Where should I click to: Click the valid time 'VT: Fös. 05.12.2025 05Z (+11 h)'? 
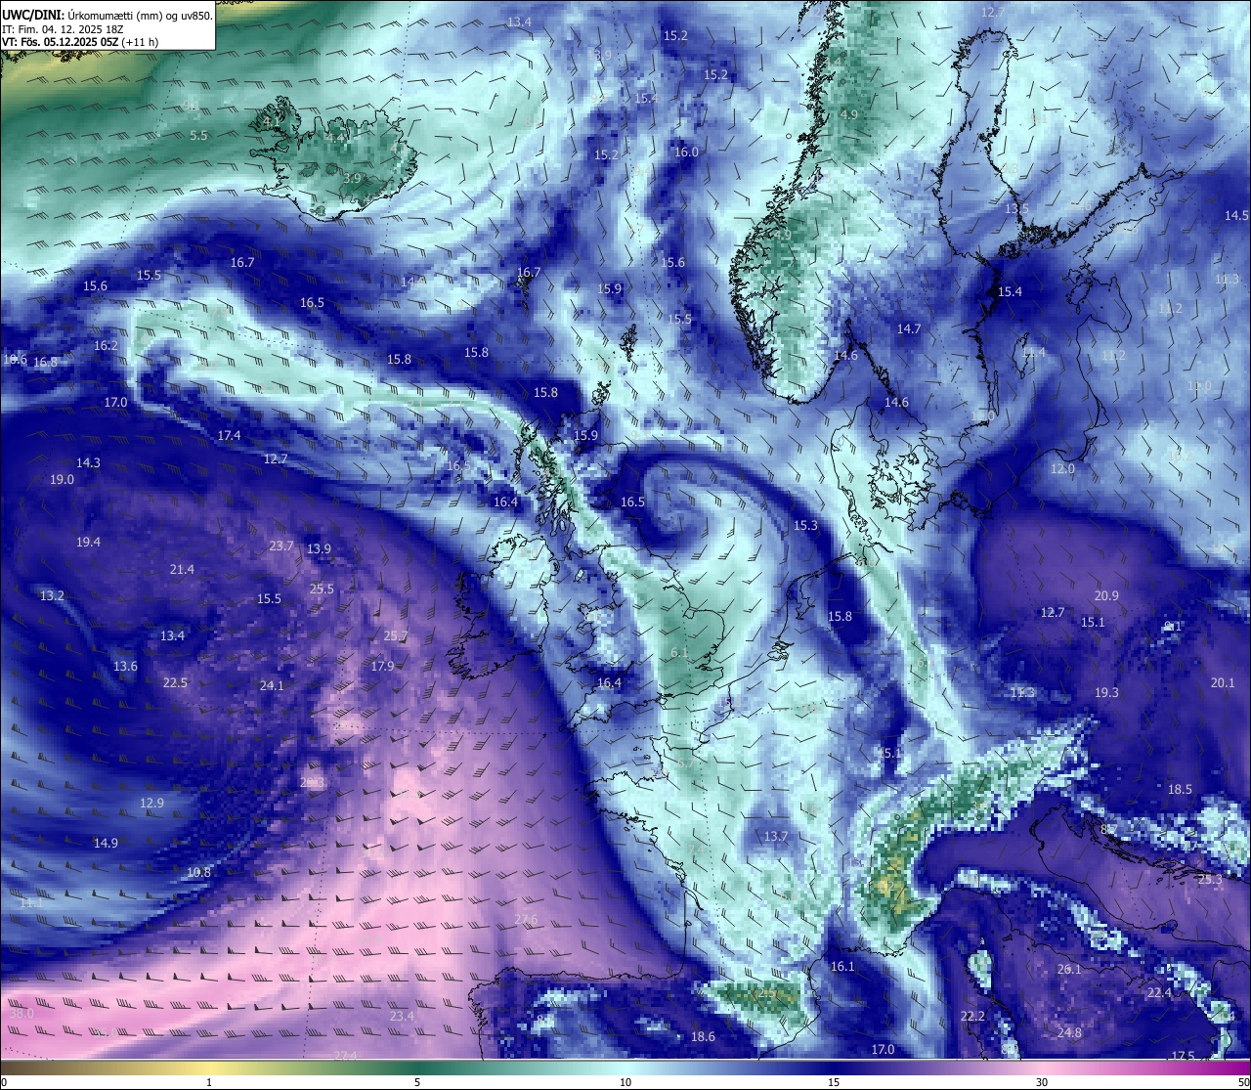pyautogui.click(x=80, y=42)
